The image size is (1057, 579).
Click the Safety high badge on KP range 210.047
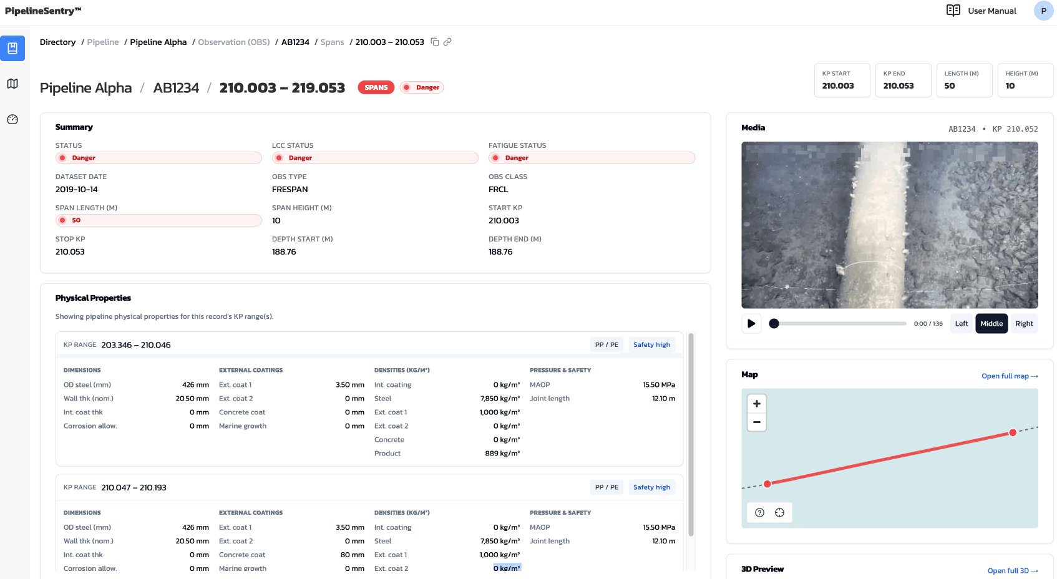[x=651, y=487]
